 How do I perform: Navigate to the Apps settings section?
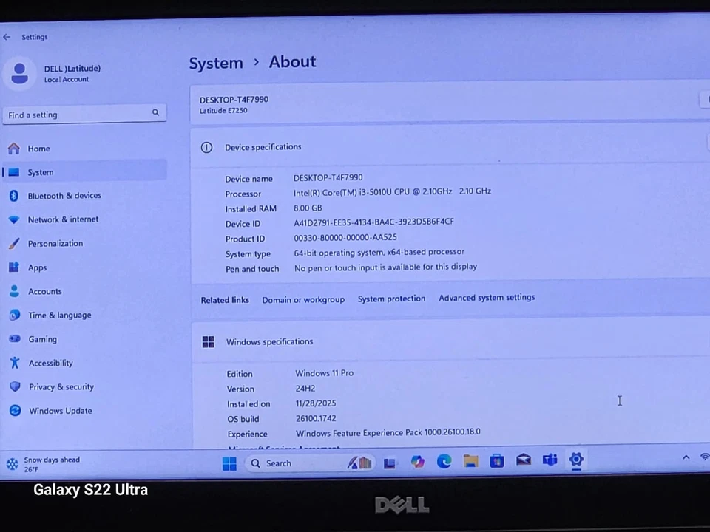coord(37,267)
